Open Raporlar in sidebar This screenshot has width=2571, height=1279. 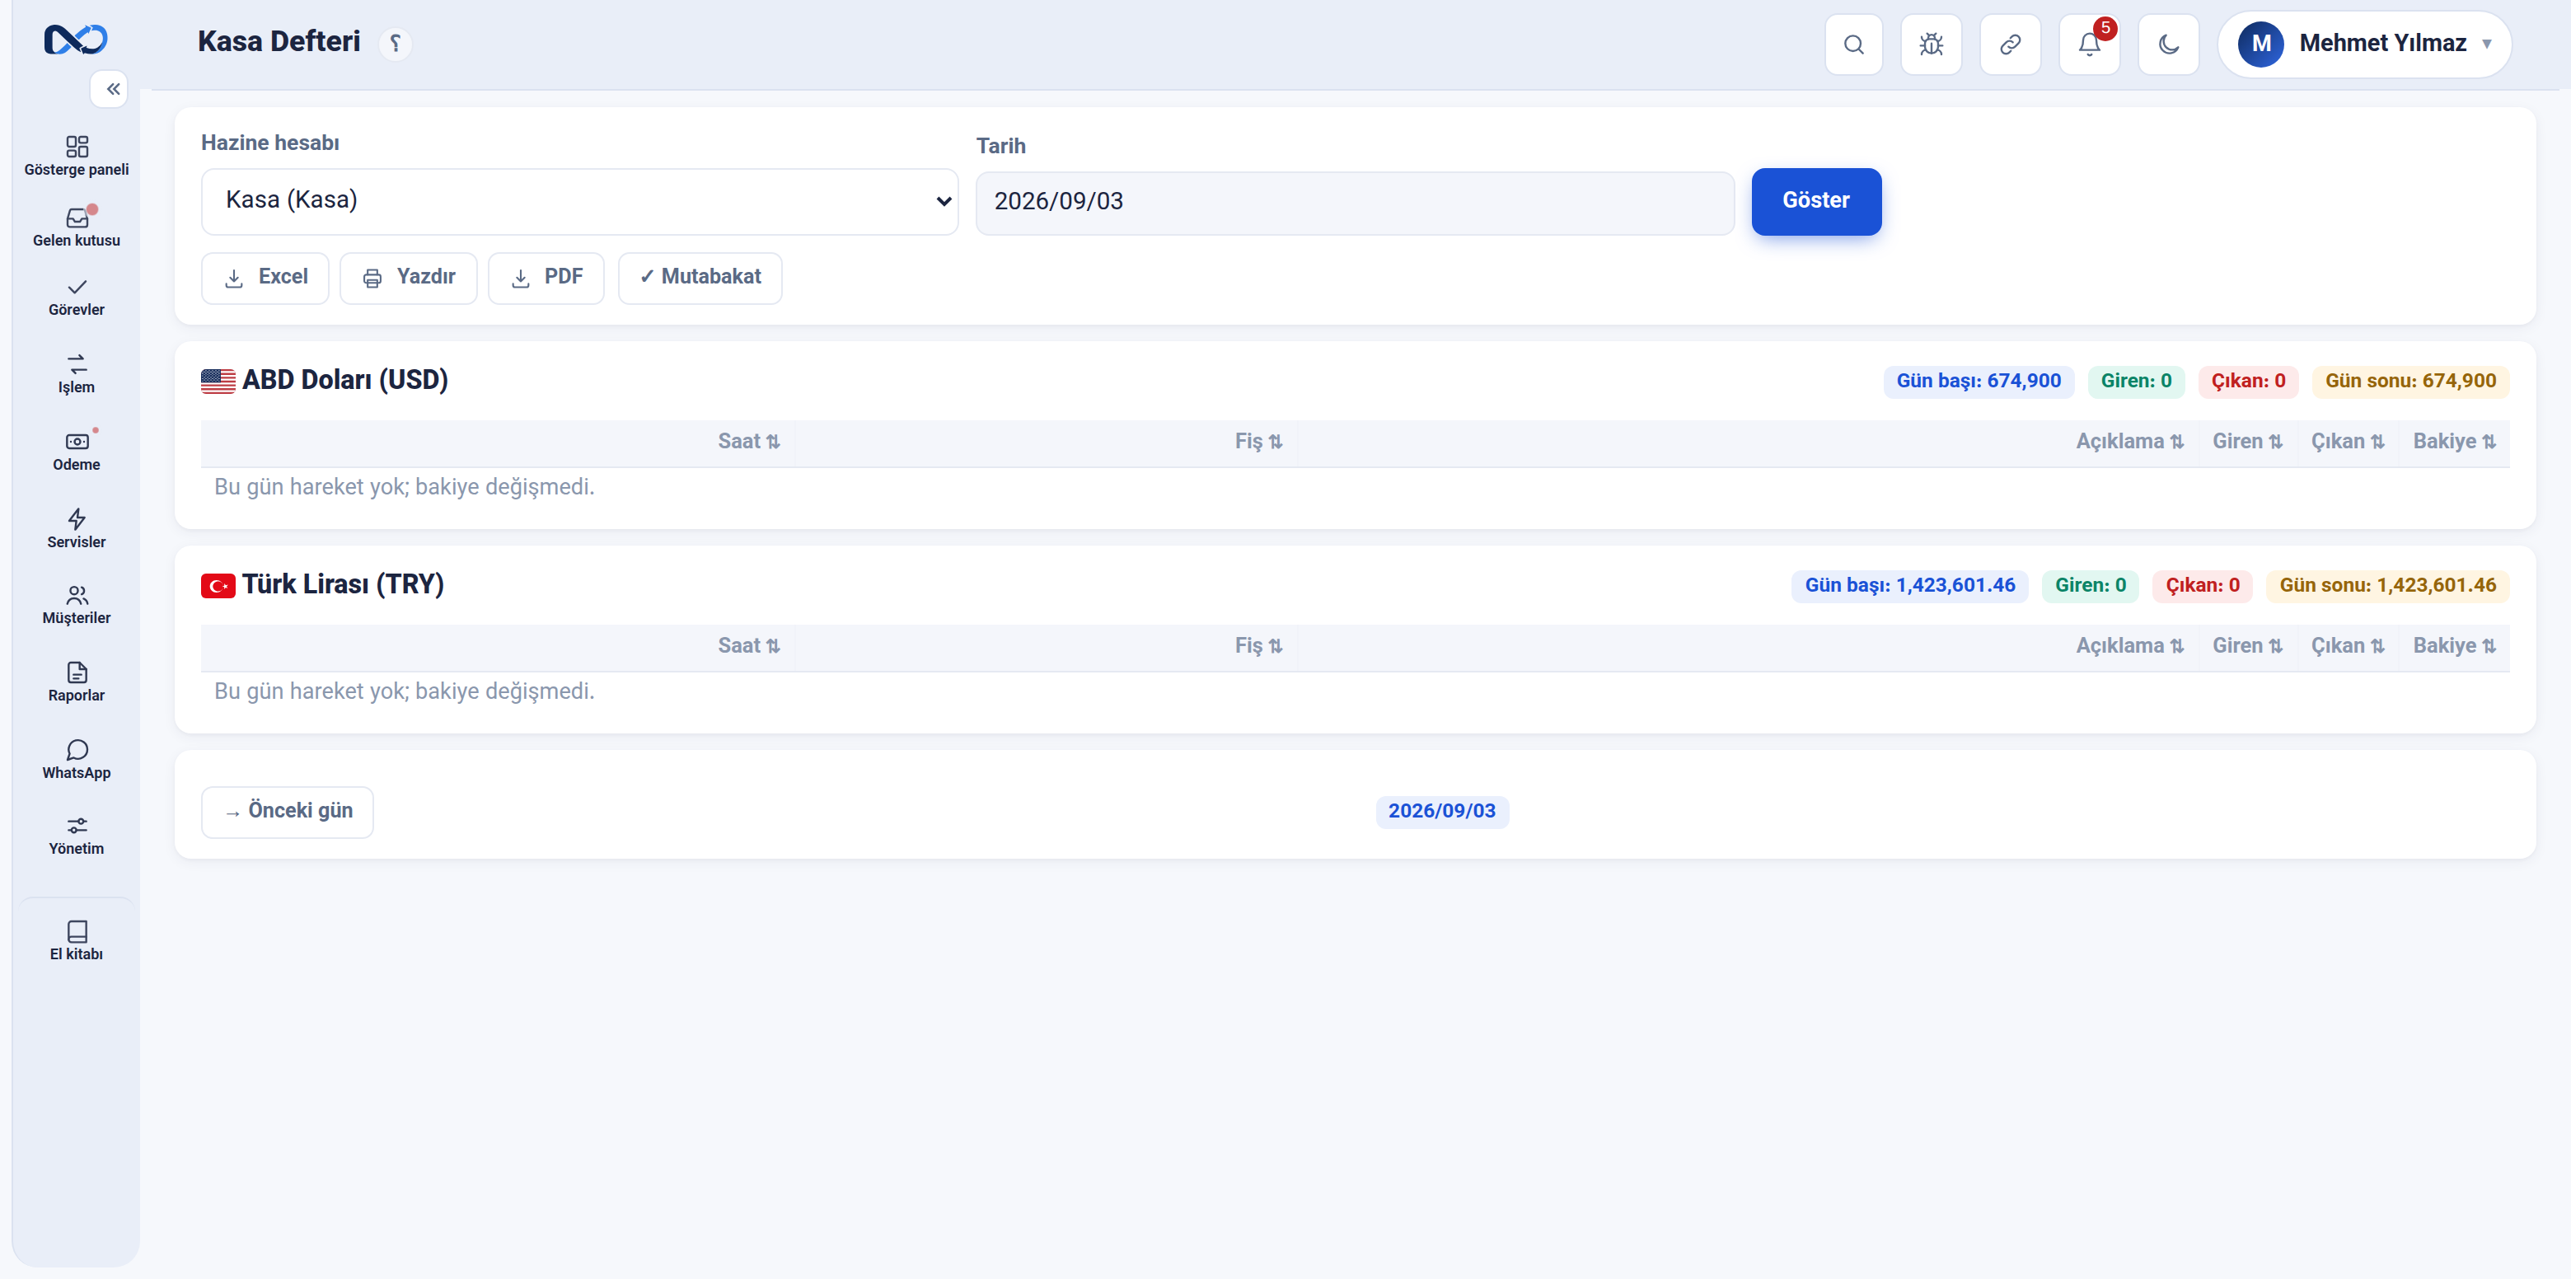click(77, 683)
